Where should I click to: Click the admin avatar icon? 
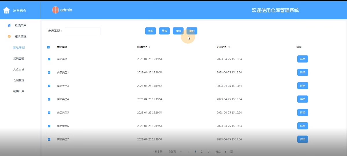[55, 10]
